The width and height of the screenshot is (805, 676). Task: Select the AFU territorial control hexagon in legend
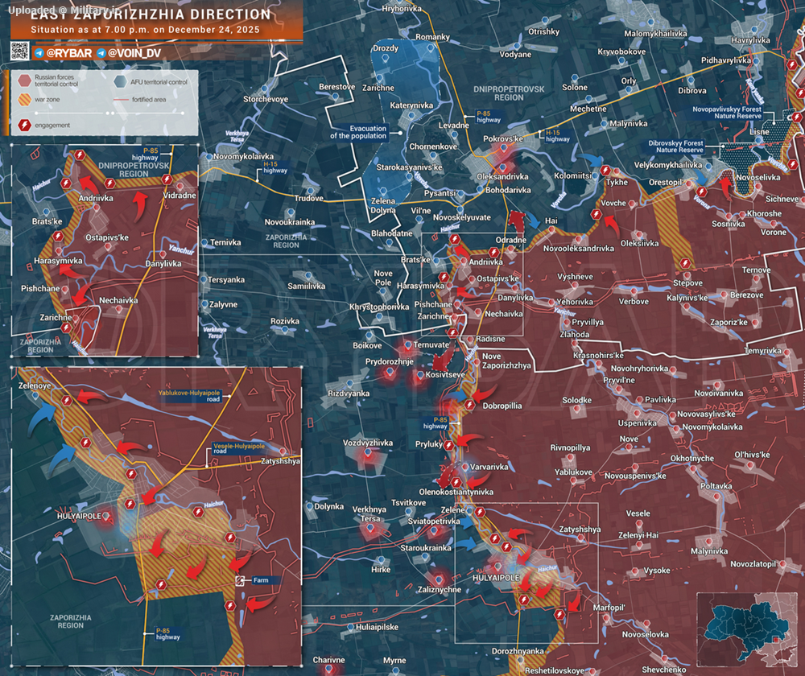point(120,81)
